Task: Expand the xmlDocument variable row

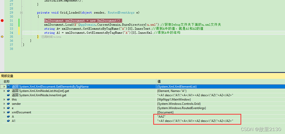Action: click(x=4, y=112)
